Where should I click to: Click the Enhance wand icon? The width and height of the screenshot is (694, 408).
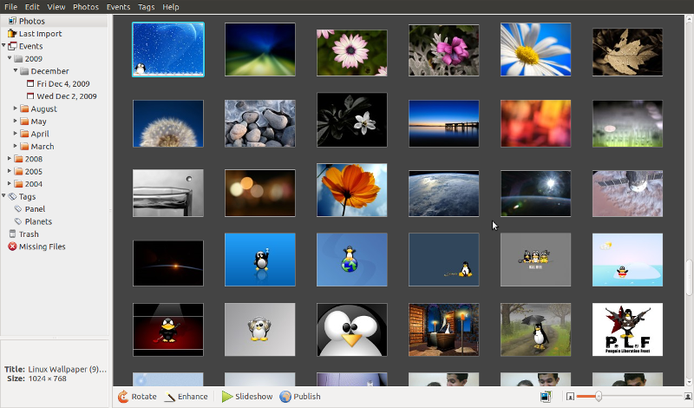coord(170,397)
